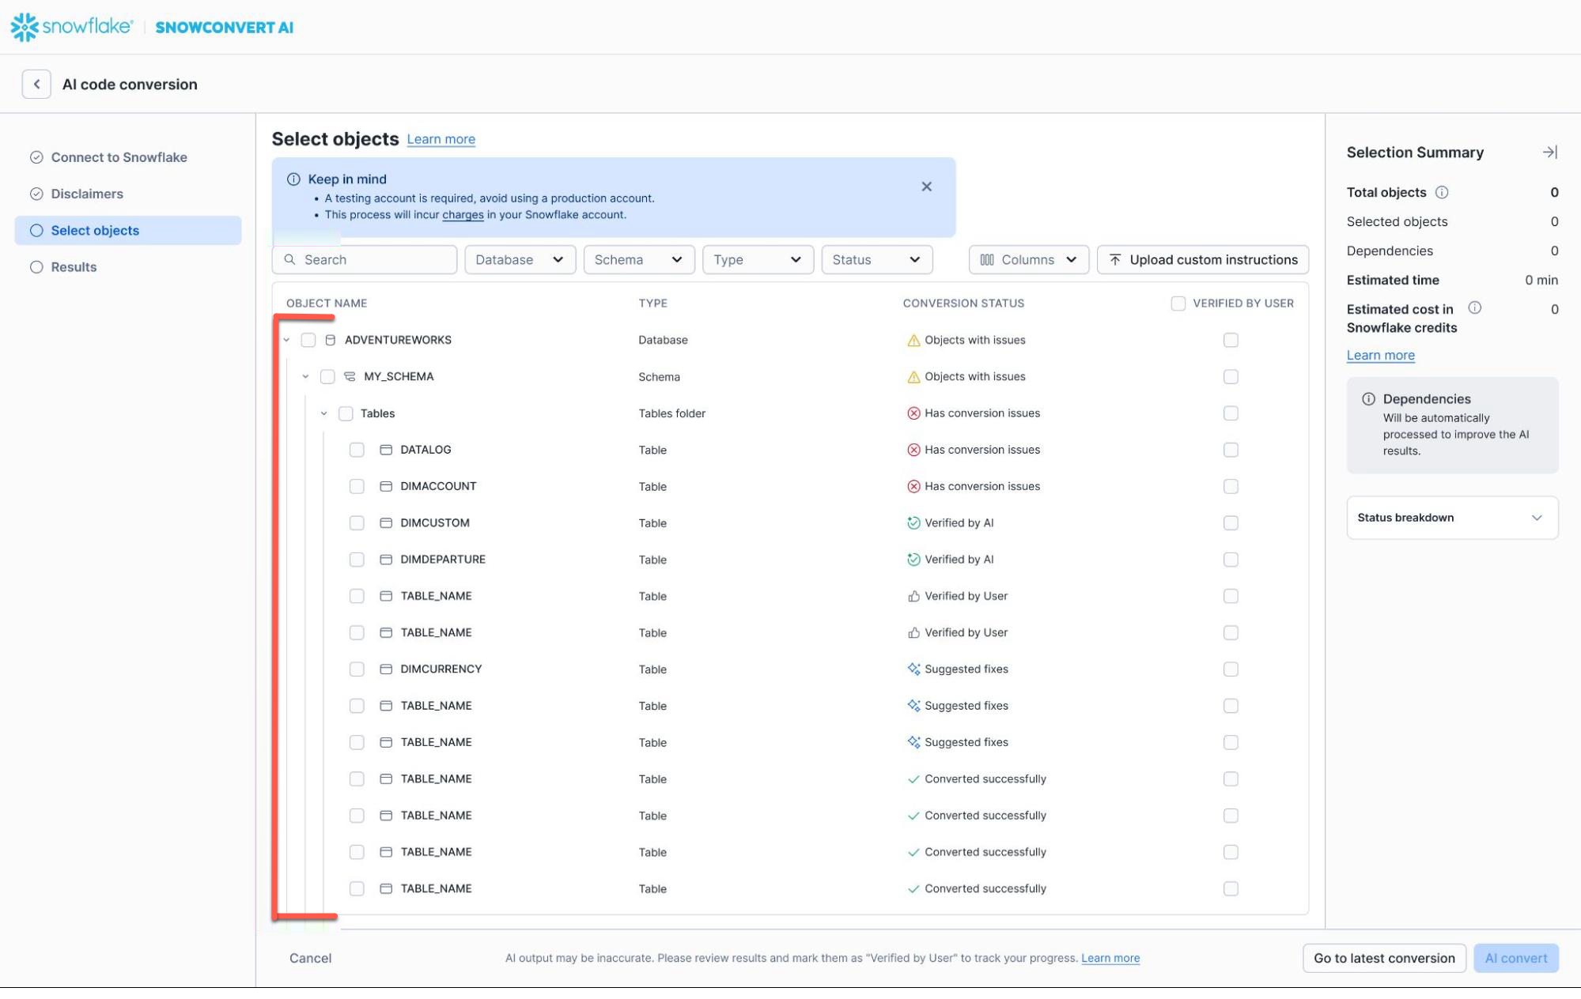Screen dimensions: 1581x999
Task: Check the DIMACCOUNT table selection checkbox
Action: 357,487
